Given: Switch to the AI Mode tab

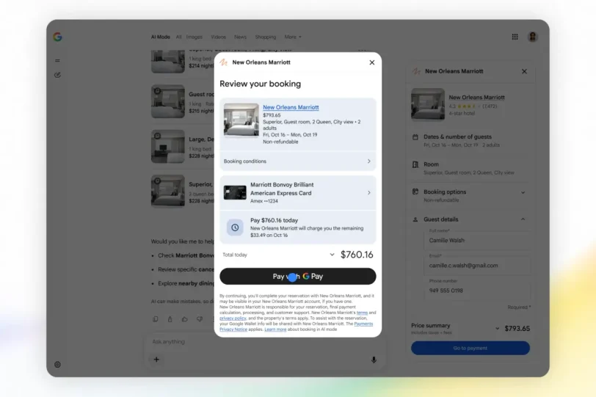Looking at the screenshot, I should click(x=161, y=37).
